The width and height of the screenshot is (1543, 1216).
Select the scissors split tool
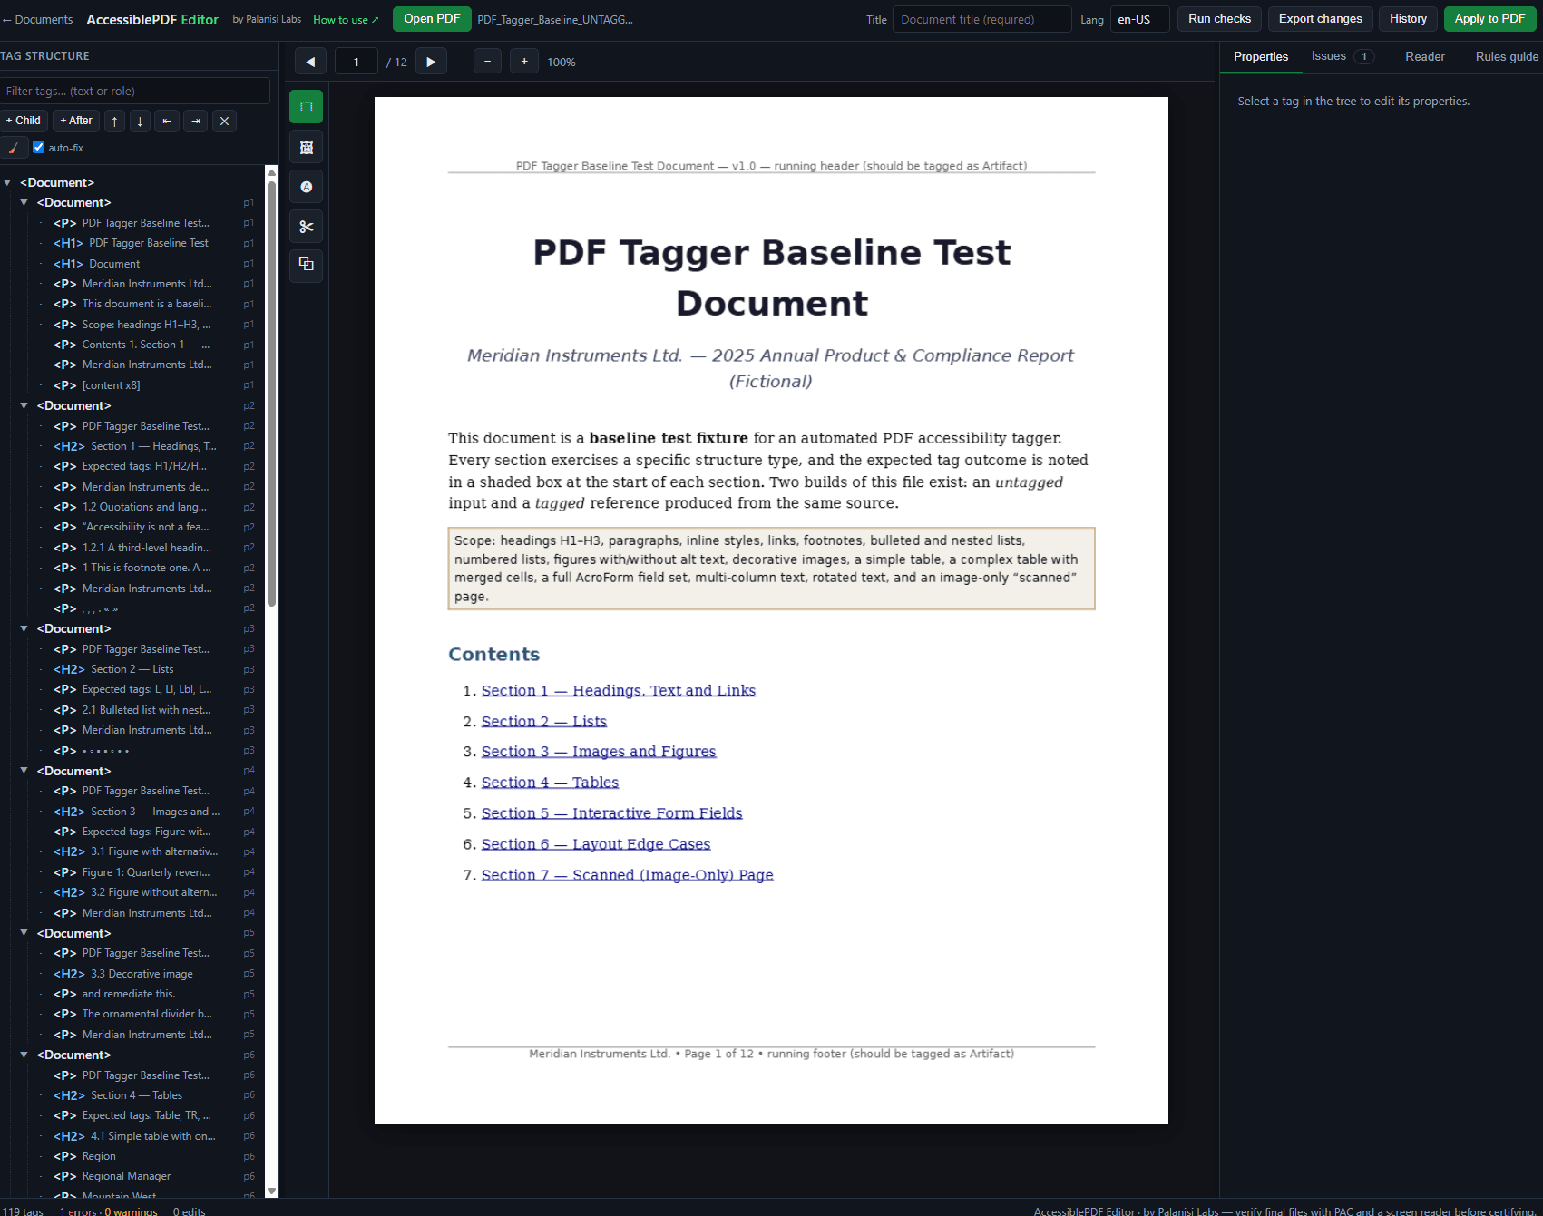pos(307,227)
